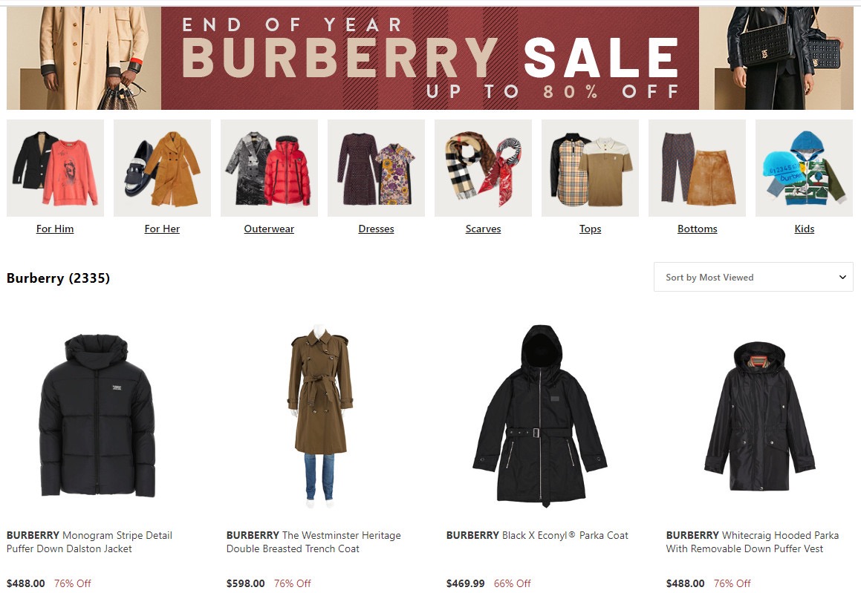Click the olive trench coat product image
This screenshot has width=861, height=593.
point(320,416)
